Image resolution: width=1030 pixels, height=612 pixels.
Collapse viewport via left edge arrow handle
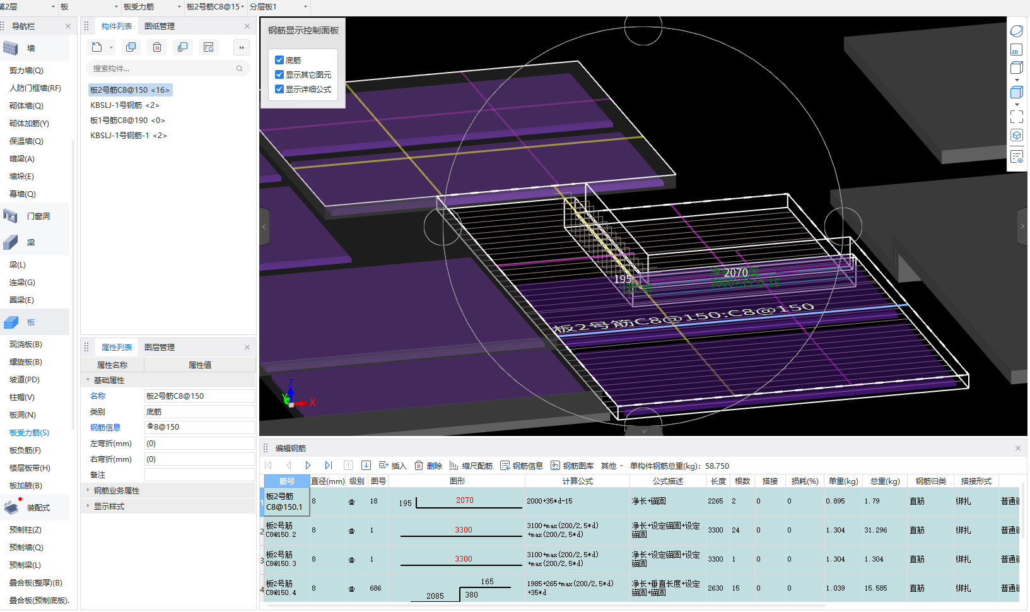tap(264, 226)
